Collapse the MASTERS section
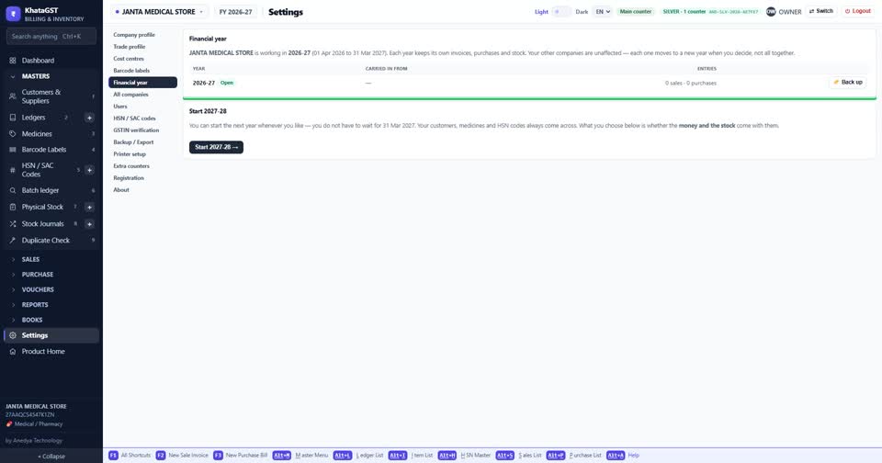Image resolution: width=882 pixels, height=463 pixels. [x=51, y=76]
